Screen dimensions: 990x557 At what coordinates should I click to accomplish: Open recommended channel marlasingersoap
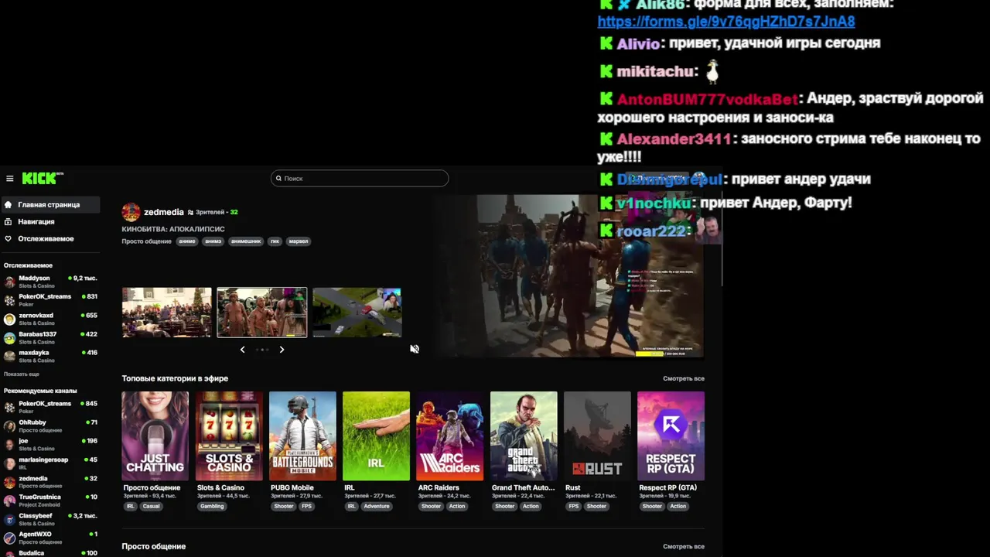[x=50, y=463]
